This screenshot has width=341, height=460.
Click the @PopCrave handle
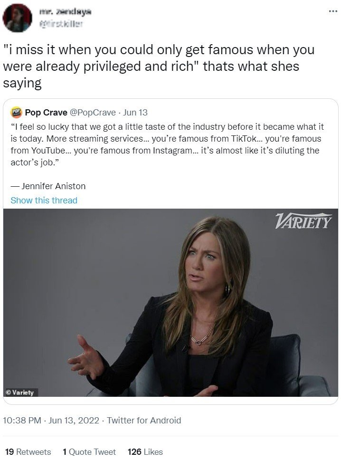point(93,112)
